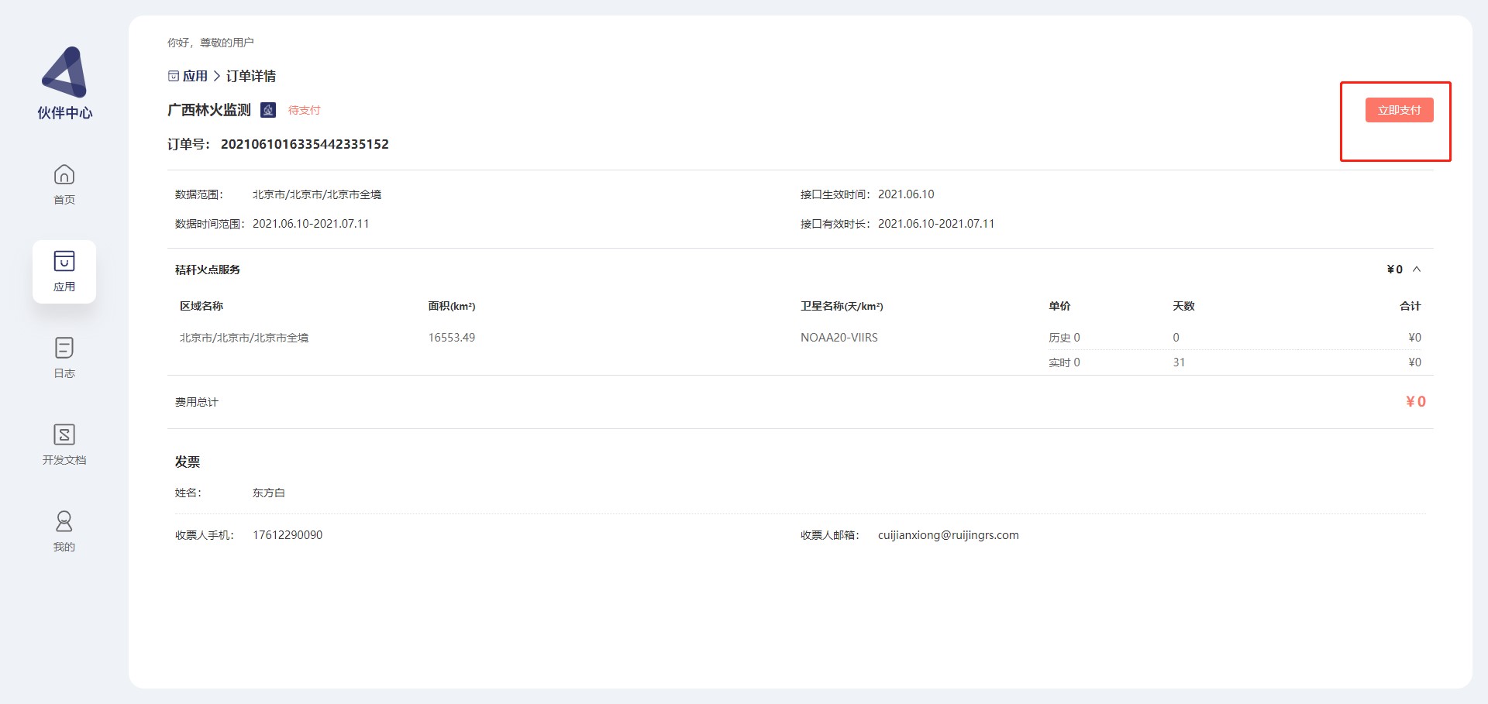Click the 立即支付 button

pos(1399,110)
